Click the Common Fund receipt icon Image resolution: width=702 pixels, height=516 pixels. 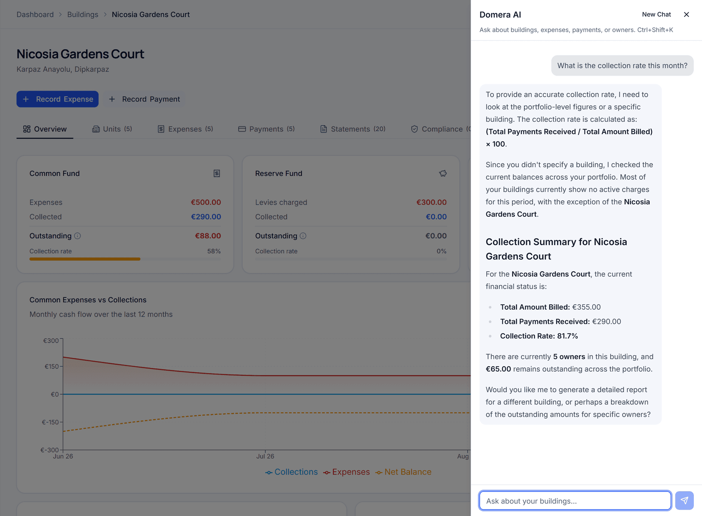pyautogui.click(x=217, y=173)
